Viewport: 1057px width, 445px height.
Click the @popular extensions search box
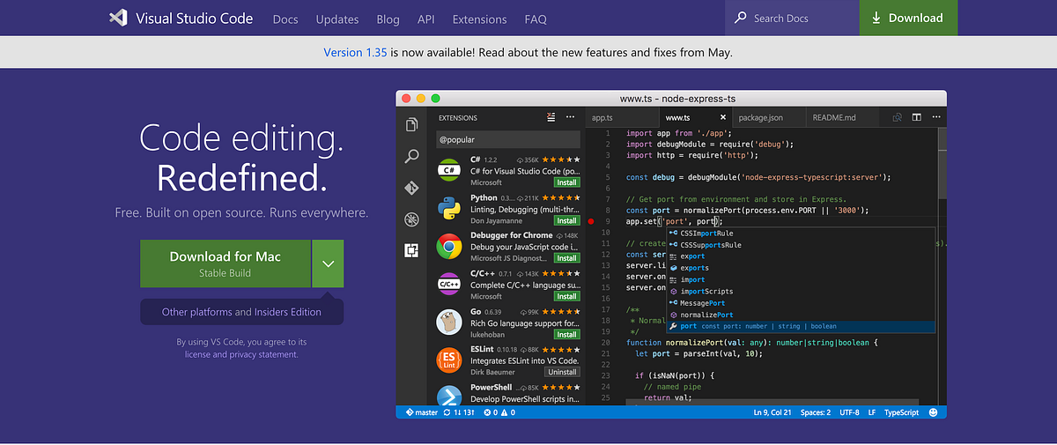(508, 139)
